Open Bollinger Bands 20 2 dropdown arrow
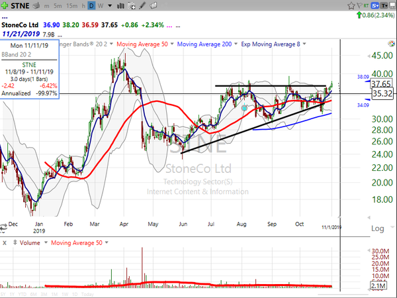Screen dimensions: 397x298 [x=111, y=44]
